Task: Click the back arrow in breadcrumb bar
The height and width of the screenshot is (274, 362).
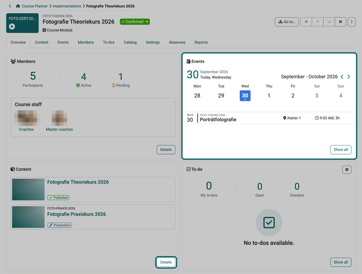Action: click(x=10, y=6)
